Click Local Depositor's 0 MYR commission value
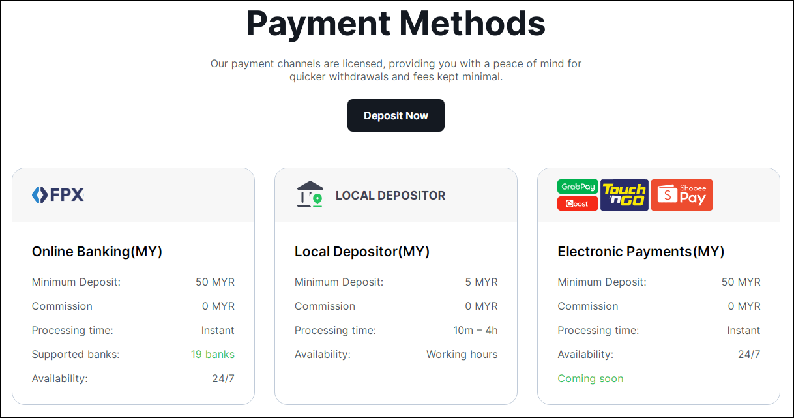794x418 pixels. click(482, 306)
